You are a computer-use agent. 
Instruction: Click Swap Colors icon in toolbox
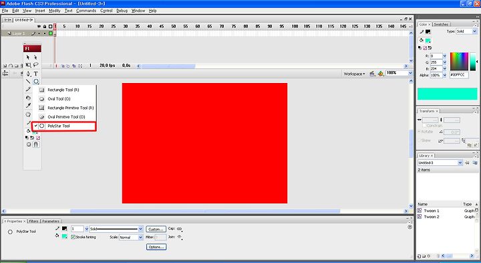click(x=32, y=138)
